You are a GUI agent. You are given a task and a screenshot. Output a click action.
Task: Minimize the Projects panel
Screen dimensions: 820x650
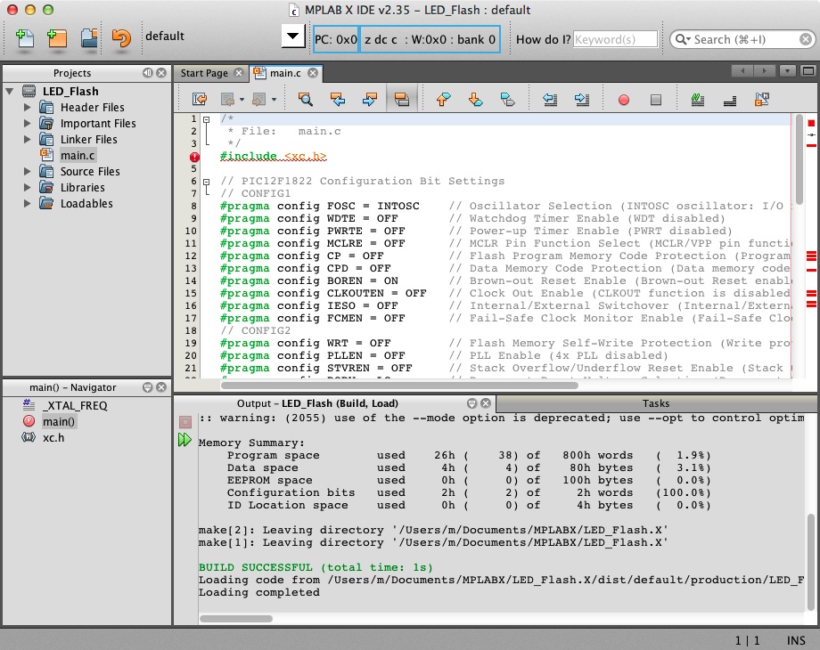(147, 73)
